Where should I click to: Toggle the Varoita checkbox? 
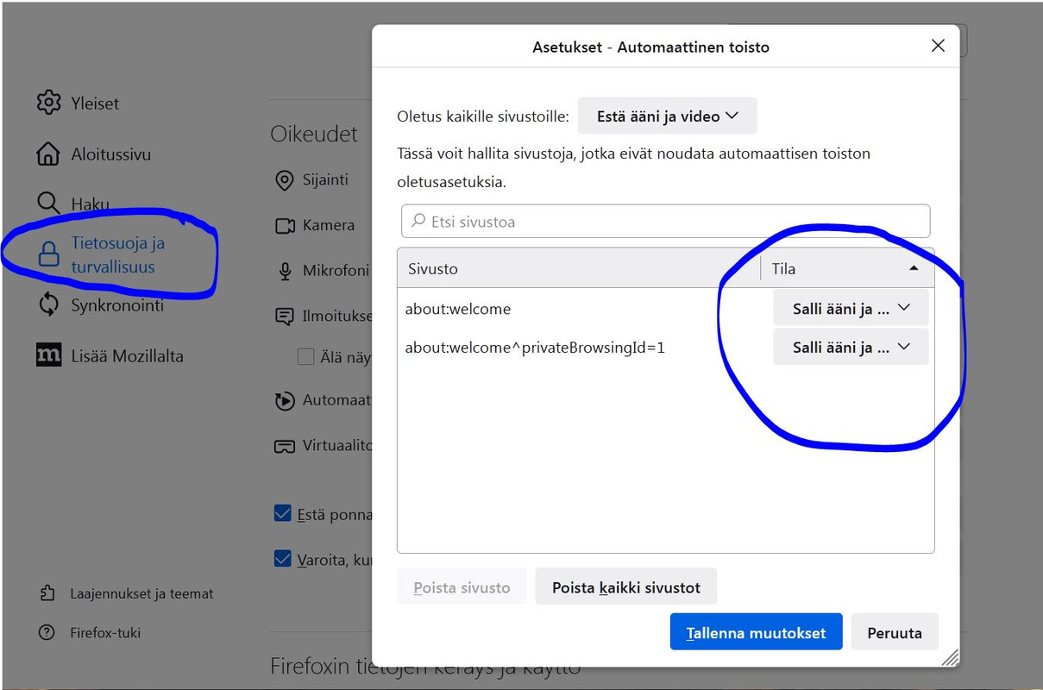point(282,558)
